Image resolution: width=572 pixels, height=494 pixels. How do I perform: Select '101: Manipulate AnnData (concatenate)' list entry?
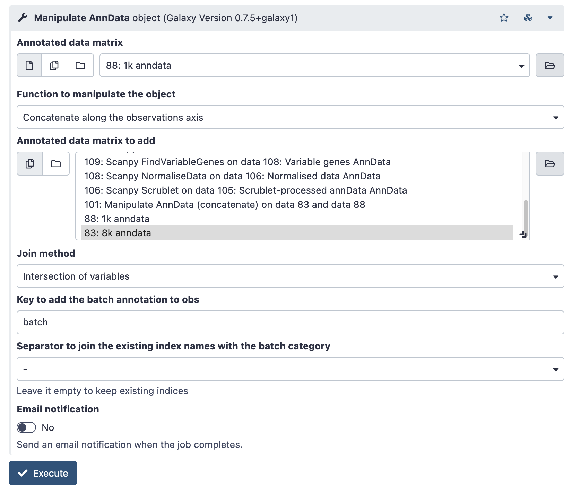click(225, 204)
